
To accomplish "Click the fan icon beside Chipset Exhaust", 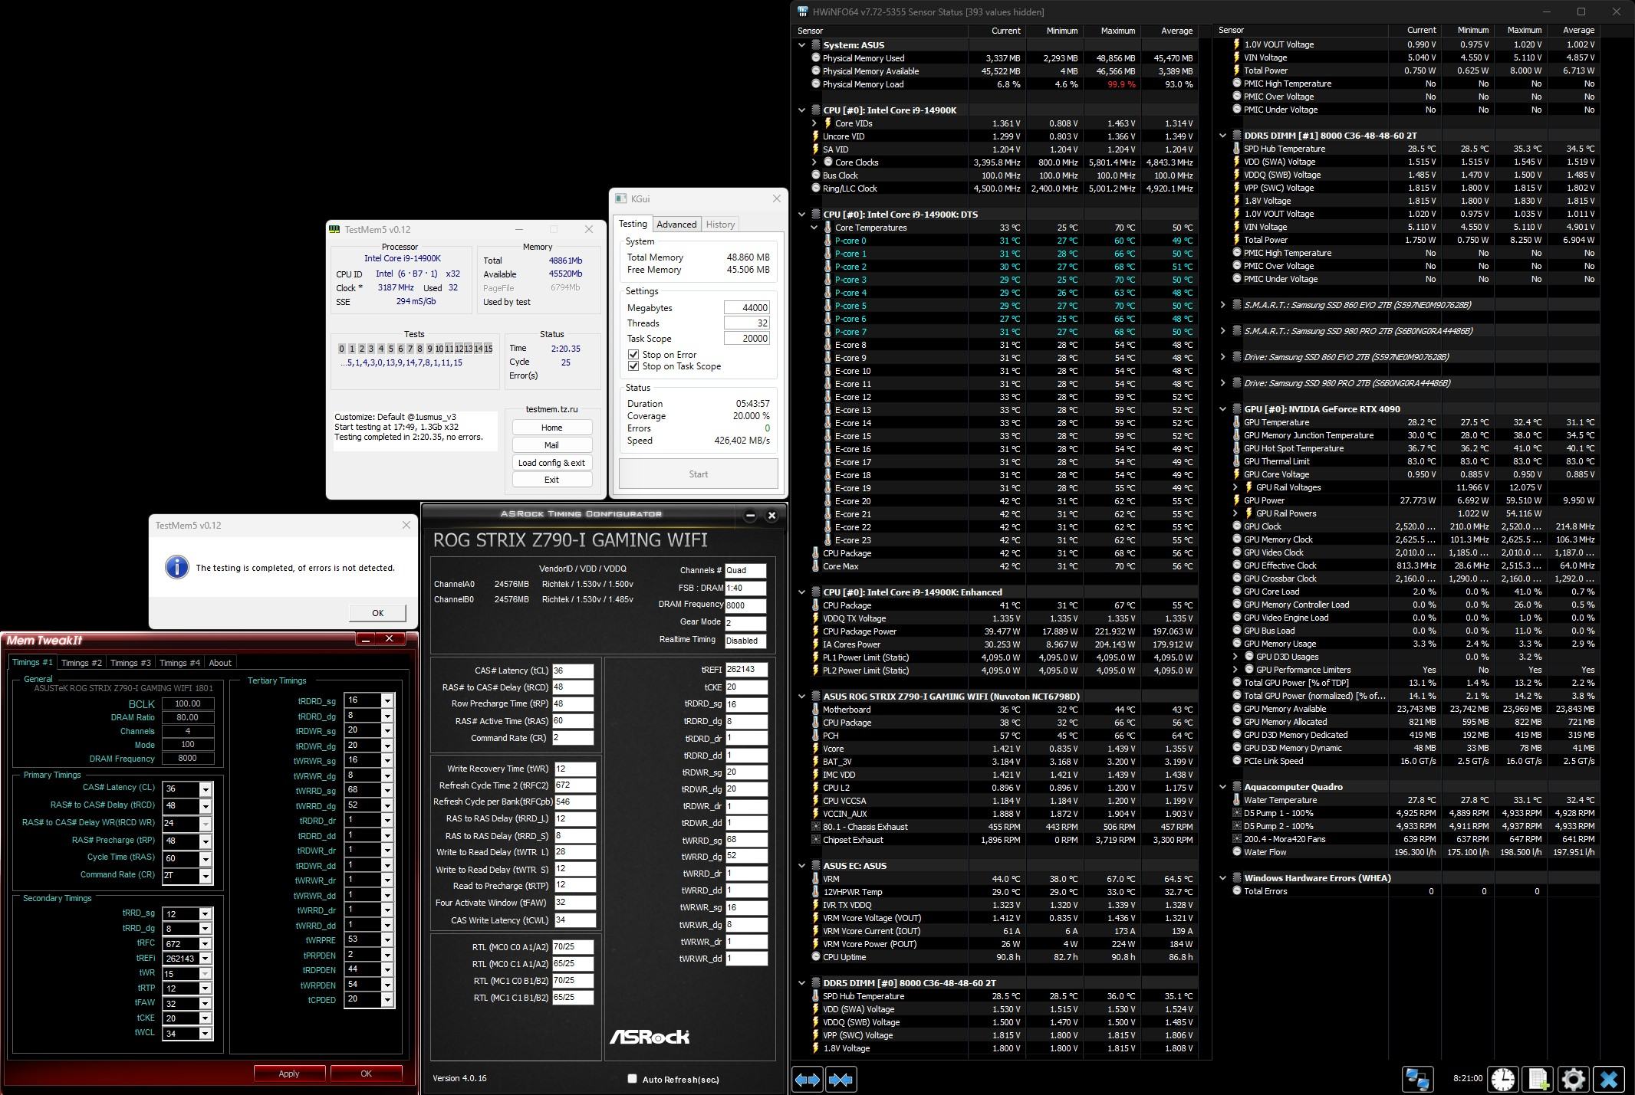I will point(816,840).
